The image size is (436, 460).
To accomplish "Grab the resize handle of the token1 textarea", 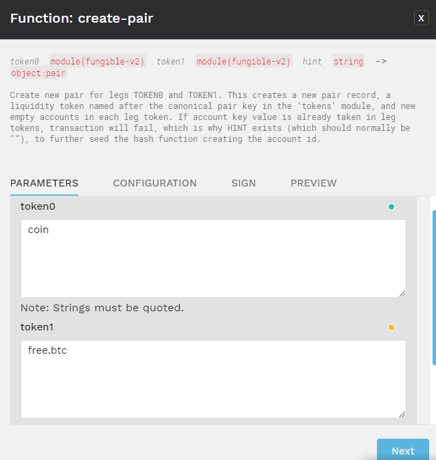I will coord(402,414).
